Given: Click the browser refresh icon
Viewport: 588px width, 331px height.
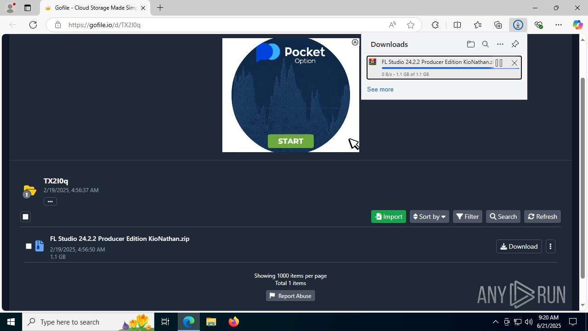Looking at the screenshot, I should click(33, 25).
